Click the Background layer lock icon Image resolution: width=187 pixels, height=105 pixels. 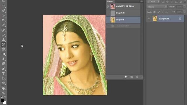(x=180, y=18)
